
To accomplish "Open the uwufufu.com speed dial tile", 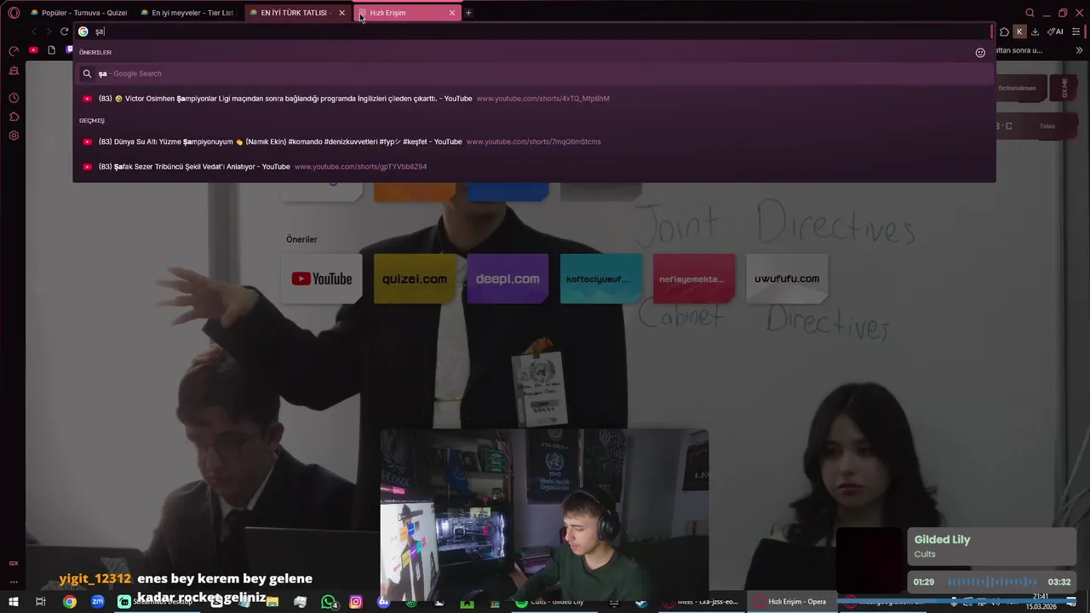I will (x=787, y=278).
